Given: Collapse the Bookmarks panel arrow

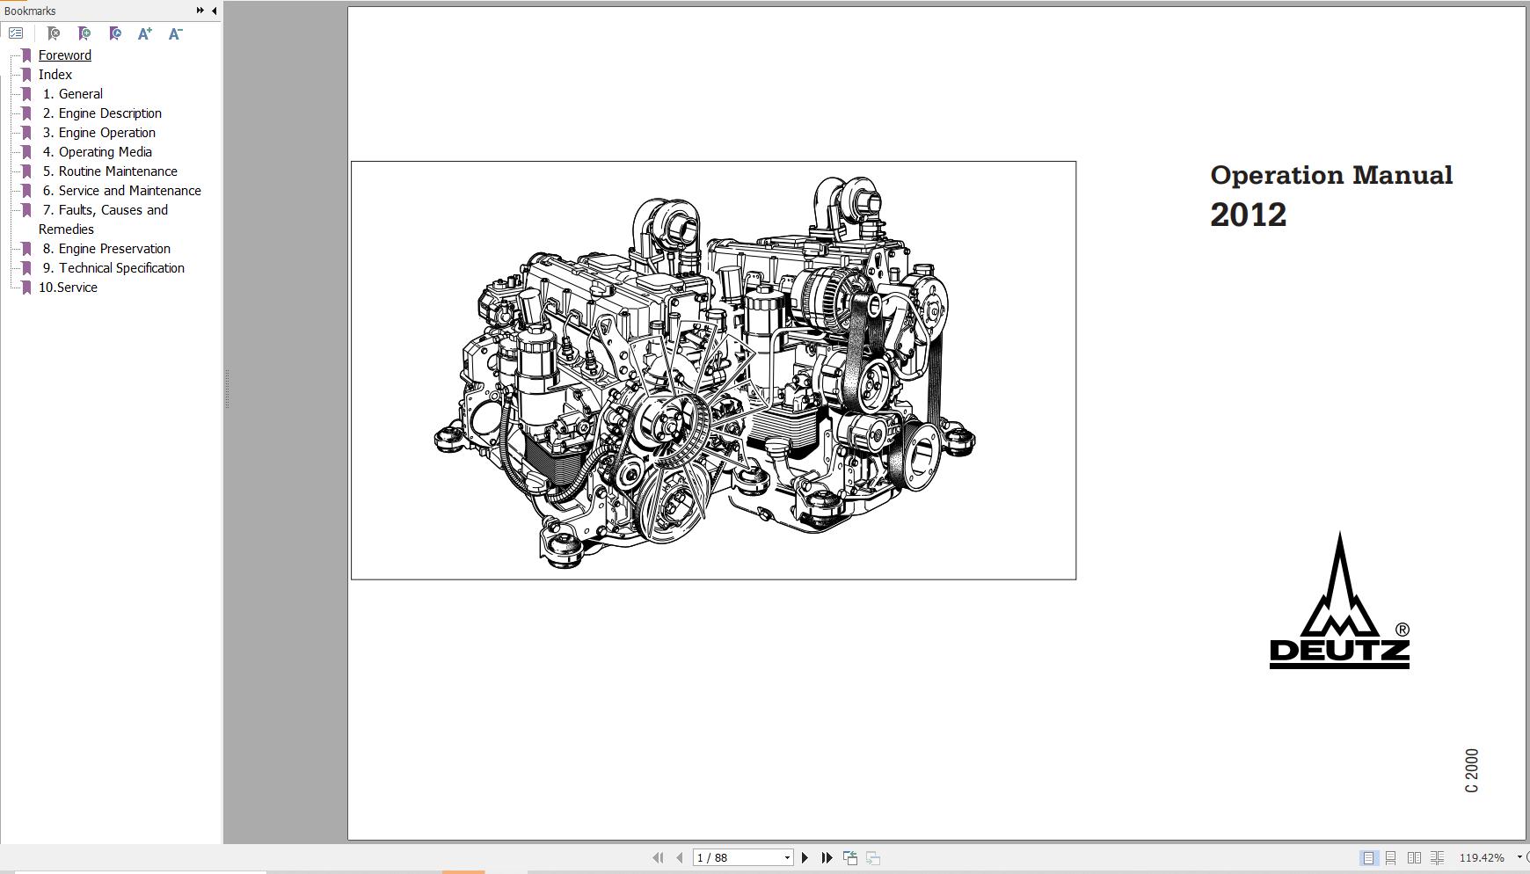Looking at the screenshot, I should [213, 11].
